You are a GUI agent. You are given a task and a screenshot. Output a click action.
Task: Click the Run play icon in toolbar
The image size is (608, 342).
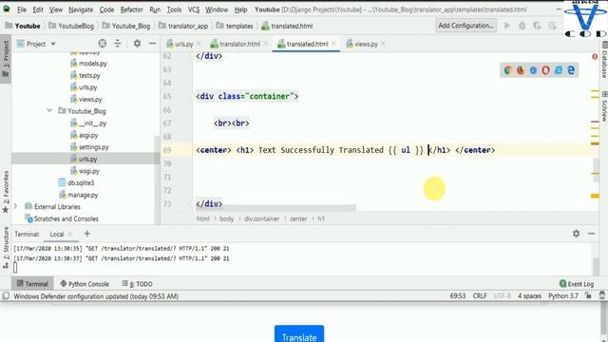(506, 26)
